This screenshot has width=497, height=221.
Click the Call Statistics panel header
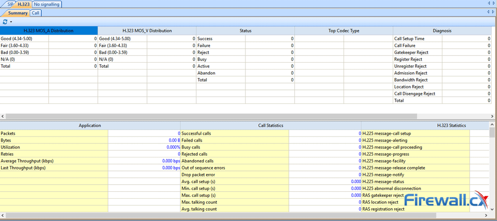271,125
